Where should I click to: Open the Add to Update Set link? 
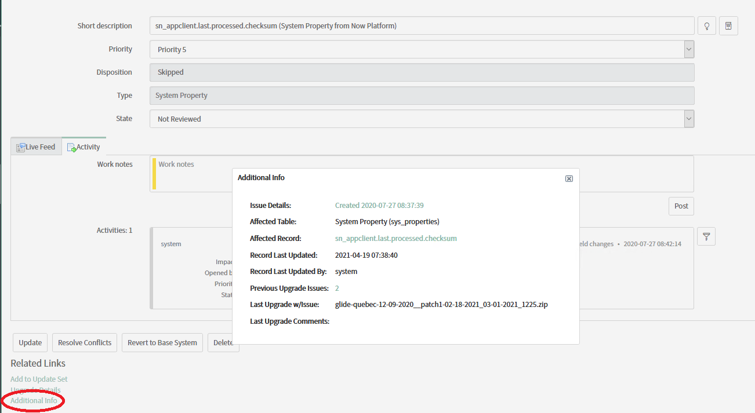pos(38,379)
